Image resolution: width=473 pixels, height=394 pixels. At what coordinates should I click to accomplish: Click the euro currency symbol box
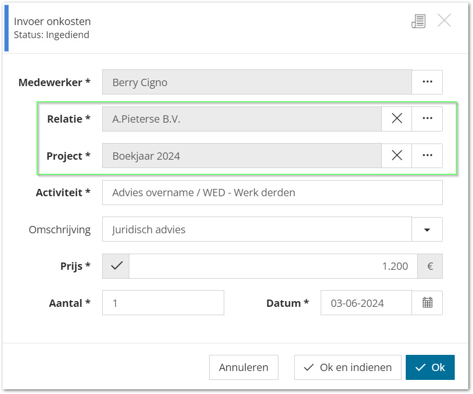(430, 266)
